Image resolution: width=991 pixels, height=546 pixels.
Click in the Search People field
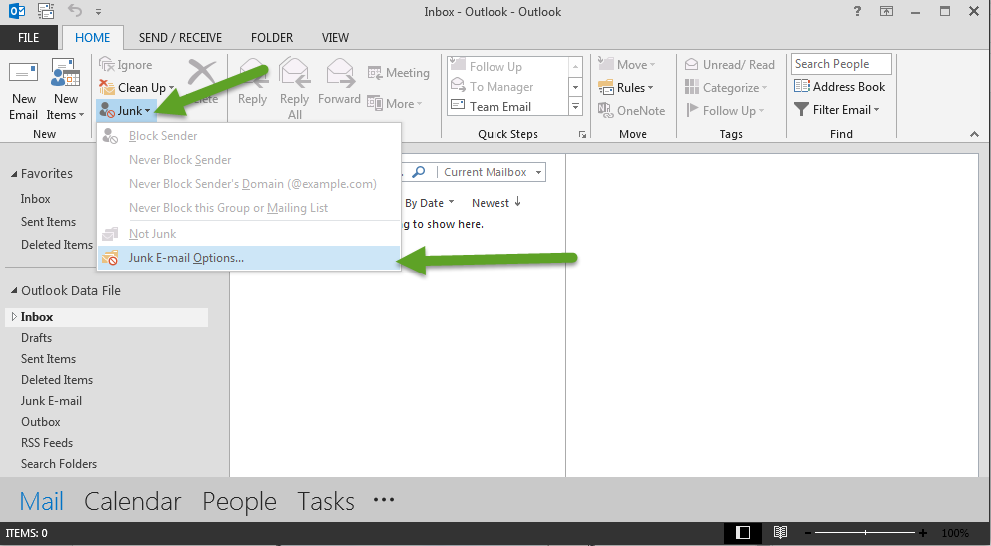click(x=841, y=64)
